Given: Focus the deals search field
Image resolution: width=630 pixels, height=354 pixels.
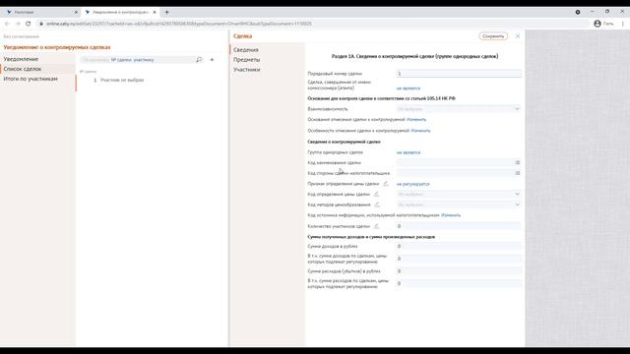Looking at the screenshot, I should coord(137,60).
